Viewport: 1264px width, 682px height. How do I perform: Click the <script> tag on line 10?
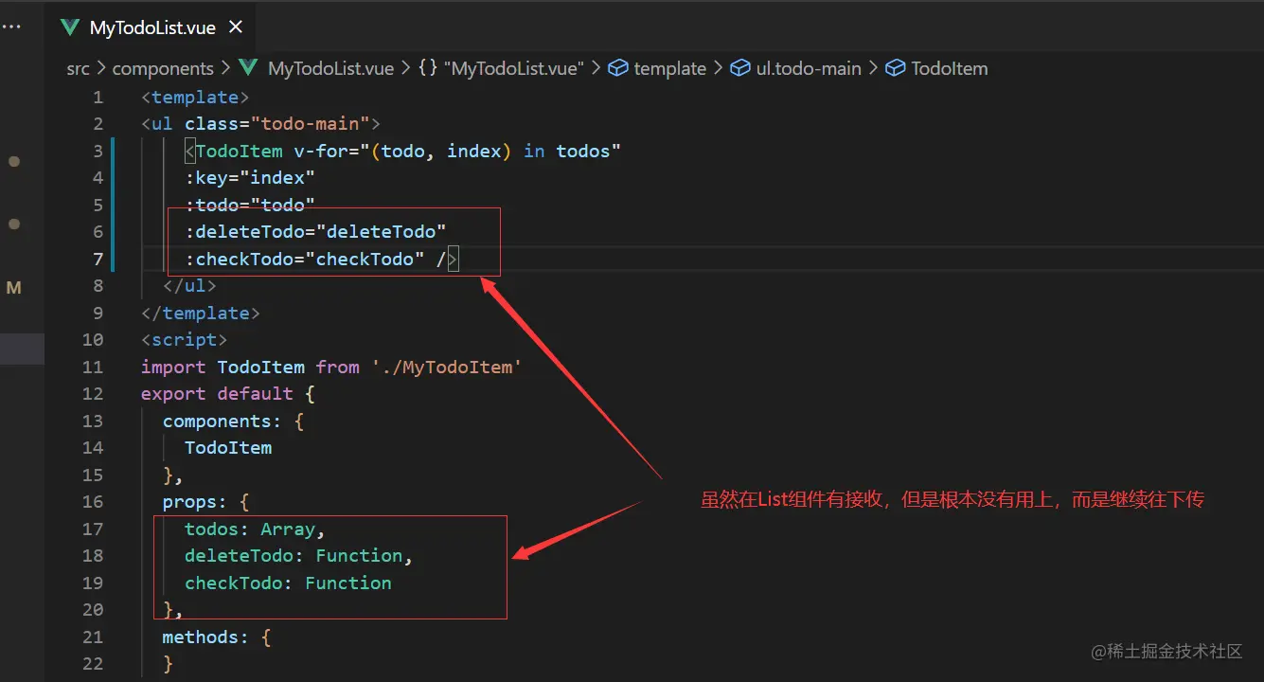(185, 339)
